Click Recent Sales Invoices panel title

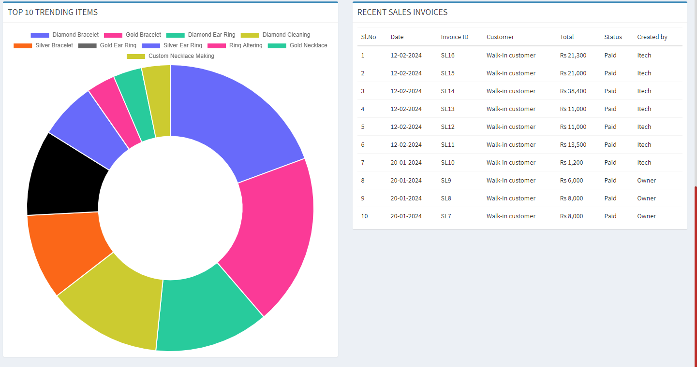[402, 13]
